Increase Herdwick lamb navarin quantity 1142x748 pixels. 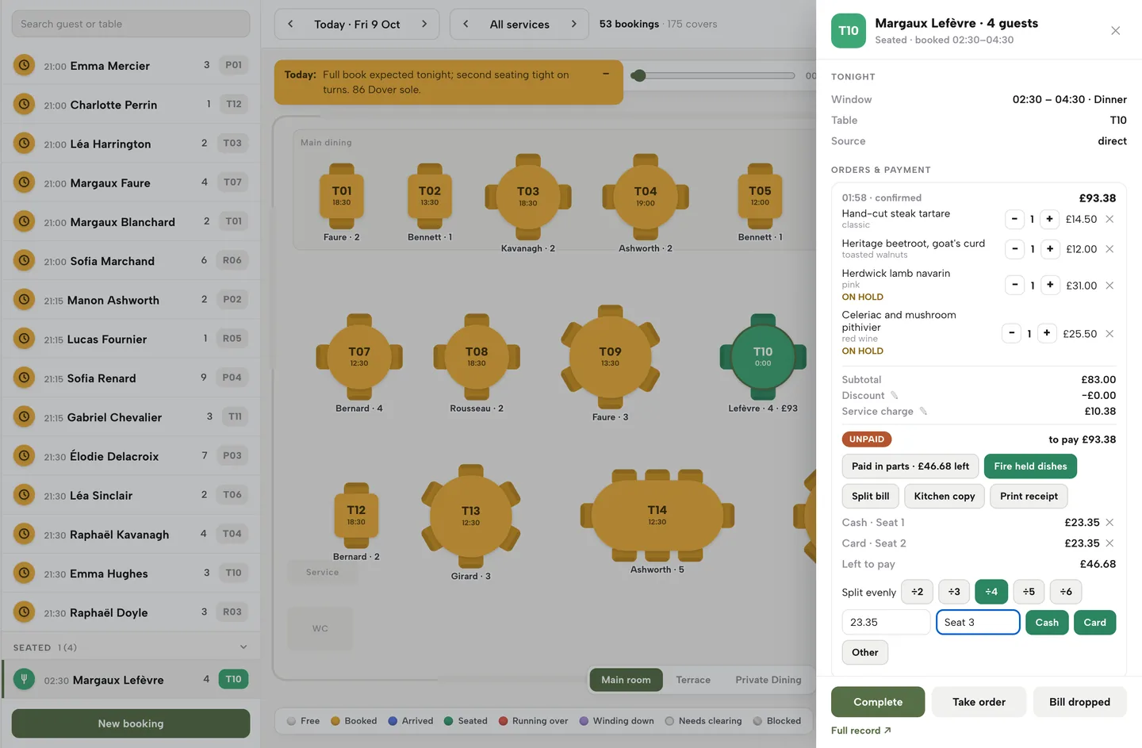tap(1050, 285)
